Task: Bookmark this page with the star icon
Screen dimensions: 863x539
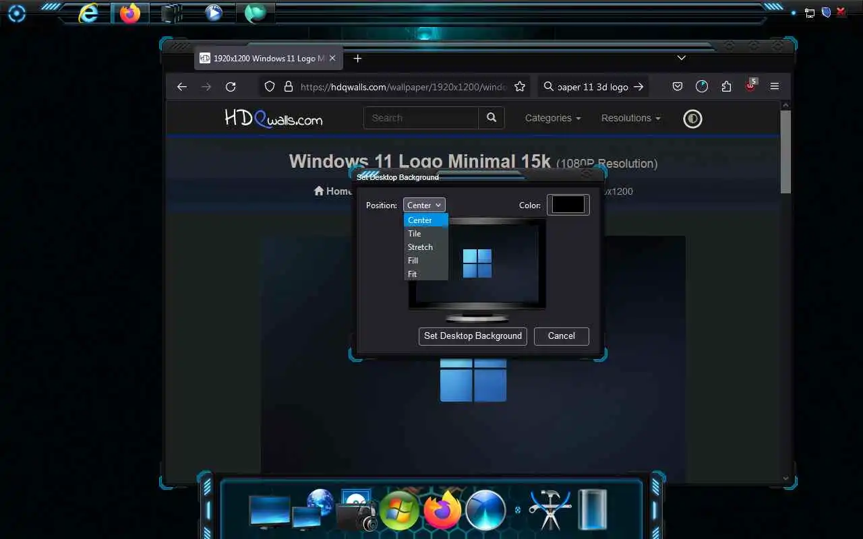Action: [x=520, y=87]
